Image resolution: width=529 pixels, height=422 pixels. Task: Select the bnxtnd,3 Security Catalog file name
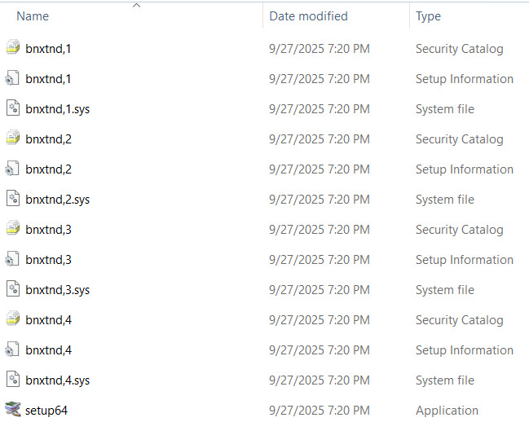[48, 230]
